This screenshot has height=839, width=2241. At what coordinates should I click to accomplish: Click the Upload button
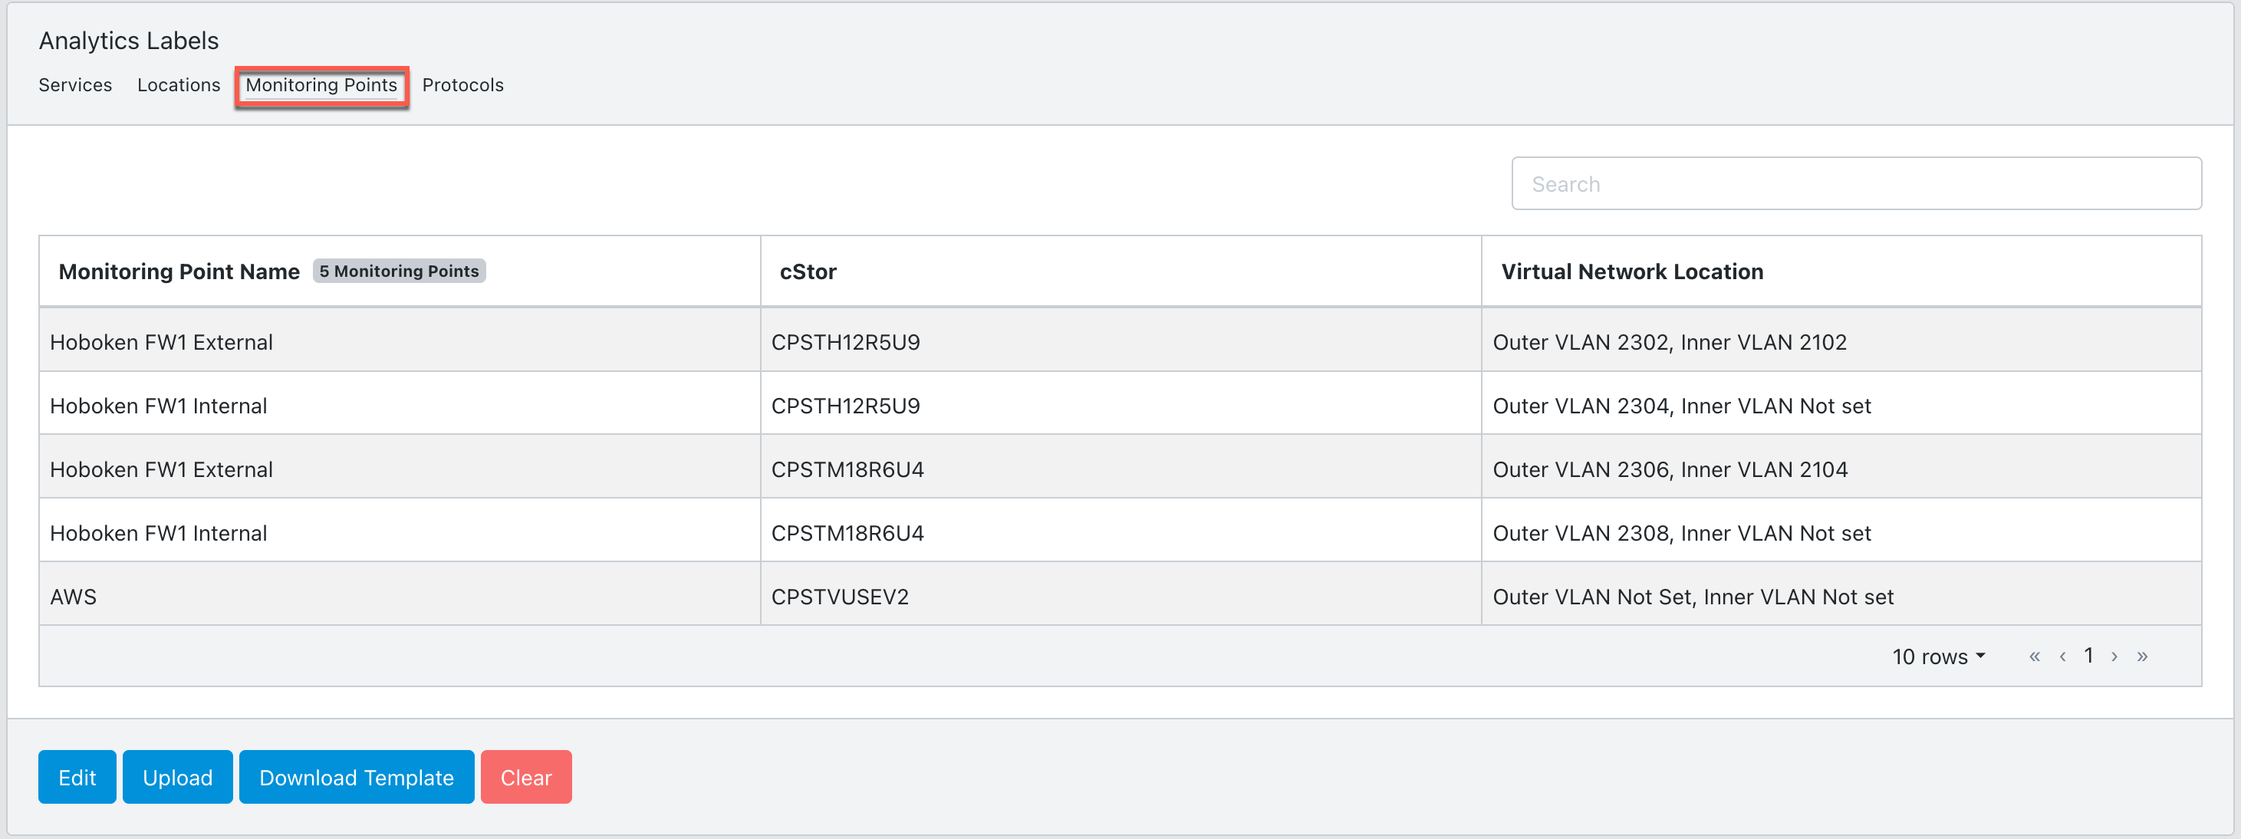point(177,777)
